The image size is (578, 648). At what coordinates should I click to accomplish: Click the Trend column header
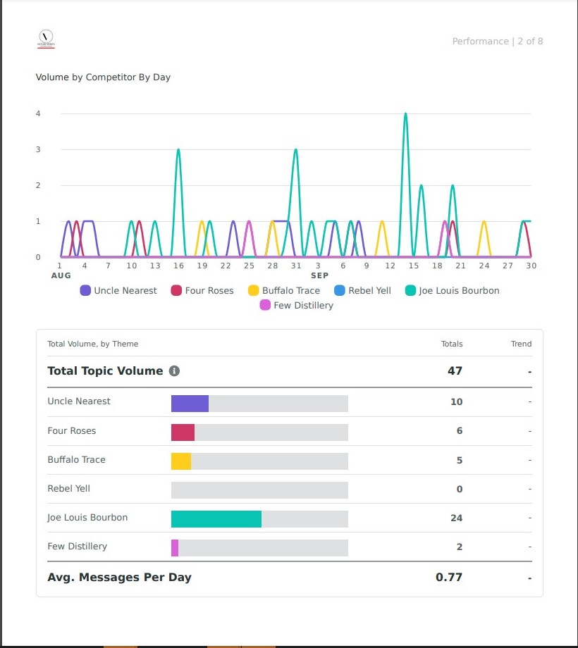point(522,344)
